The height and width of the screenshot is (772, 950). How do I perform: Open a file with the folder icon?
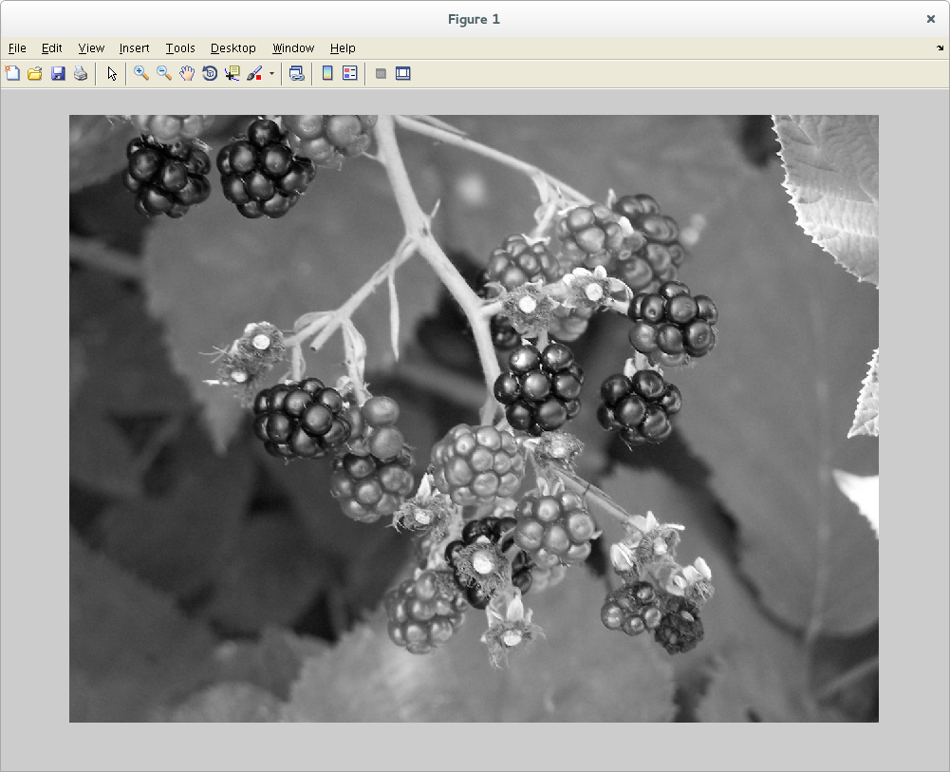(35, 73)
